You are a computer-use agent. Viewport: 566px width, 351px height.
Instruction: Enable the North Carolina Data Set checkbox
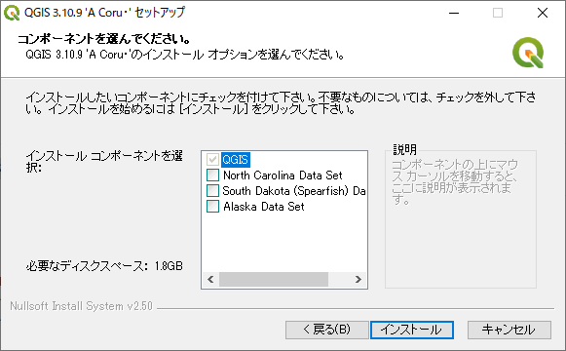click(212, 175)
